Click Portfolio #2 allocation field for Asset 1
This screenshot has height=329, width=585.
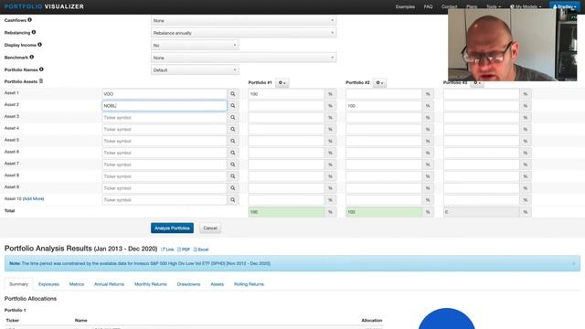(384, 94)
